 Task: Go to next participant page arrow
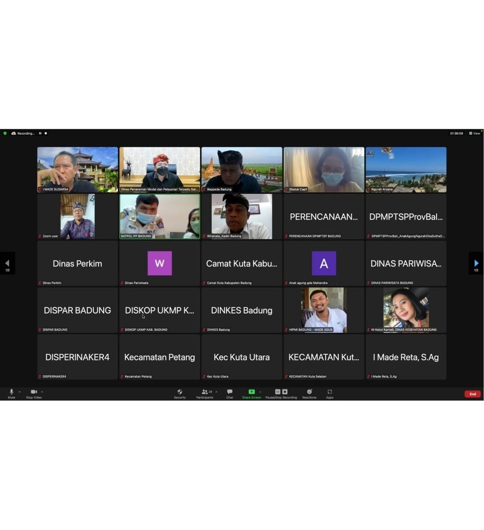coord(476,263)
